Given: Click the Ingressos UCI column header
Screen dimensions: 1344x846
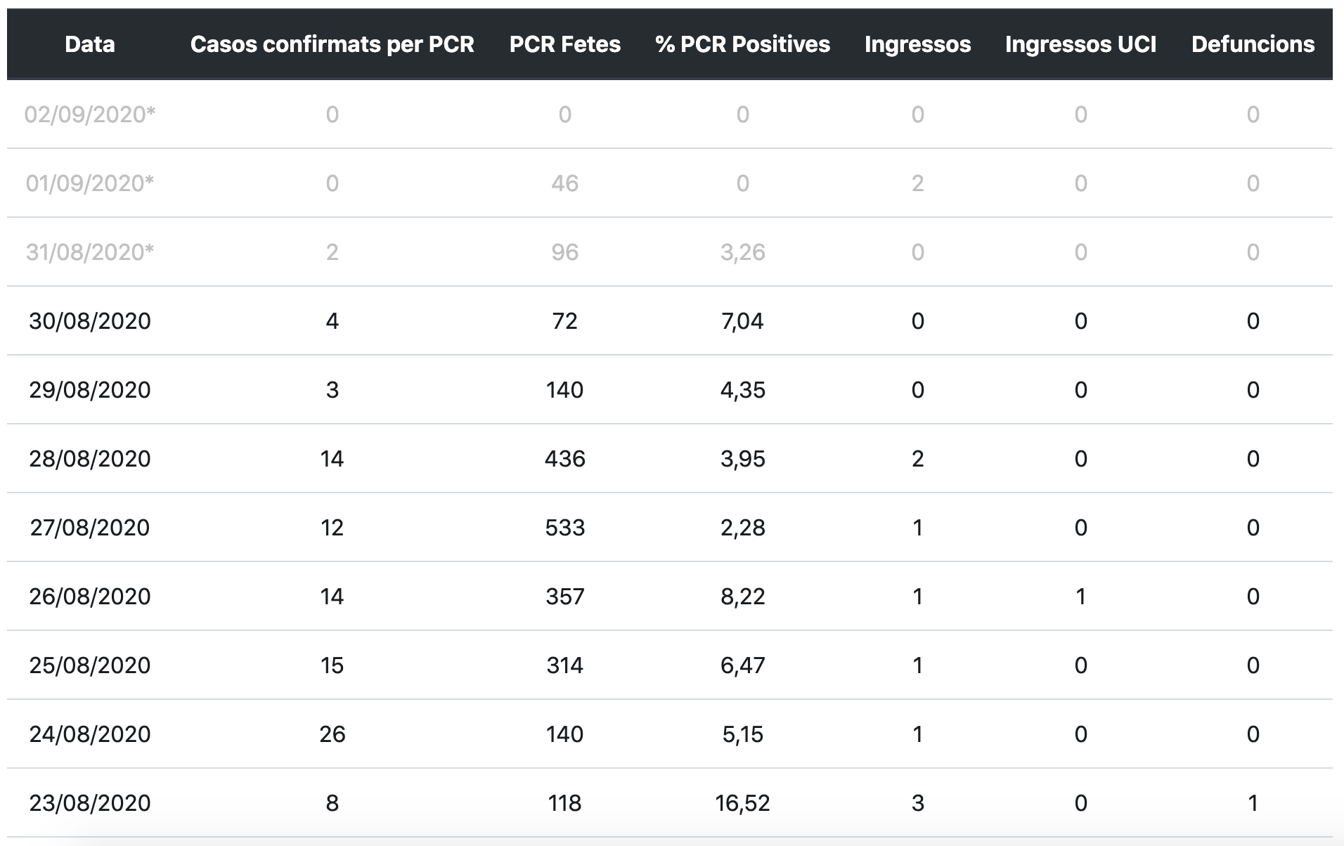Looking at the screenshot, I should (1080, 44).
